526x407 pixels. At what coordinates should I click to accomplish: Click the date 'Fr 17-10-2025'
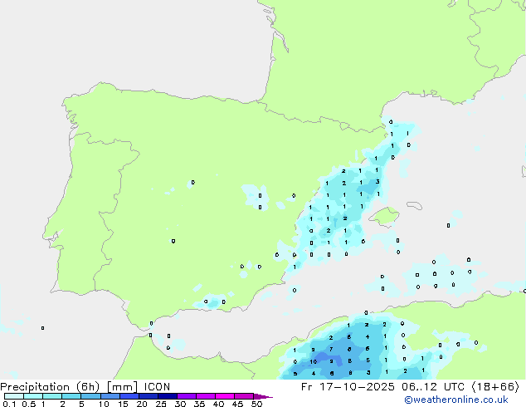348,387
